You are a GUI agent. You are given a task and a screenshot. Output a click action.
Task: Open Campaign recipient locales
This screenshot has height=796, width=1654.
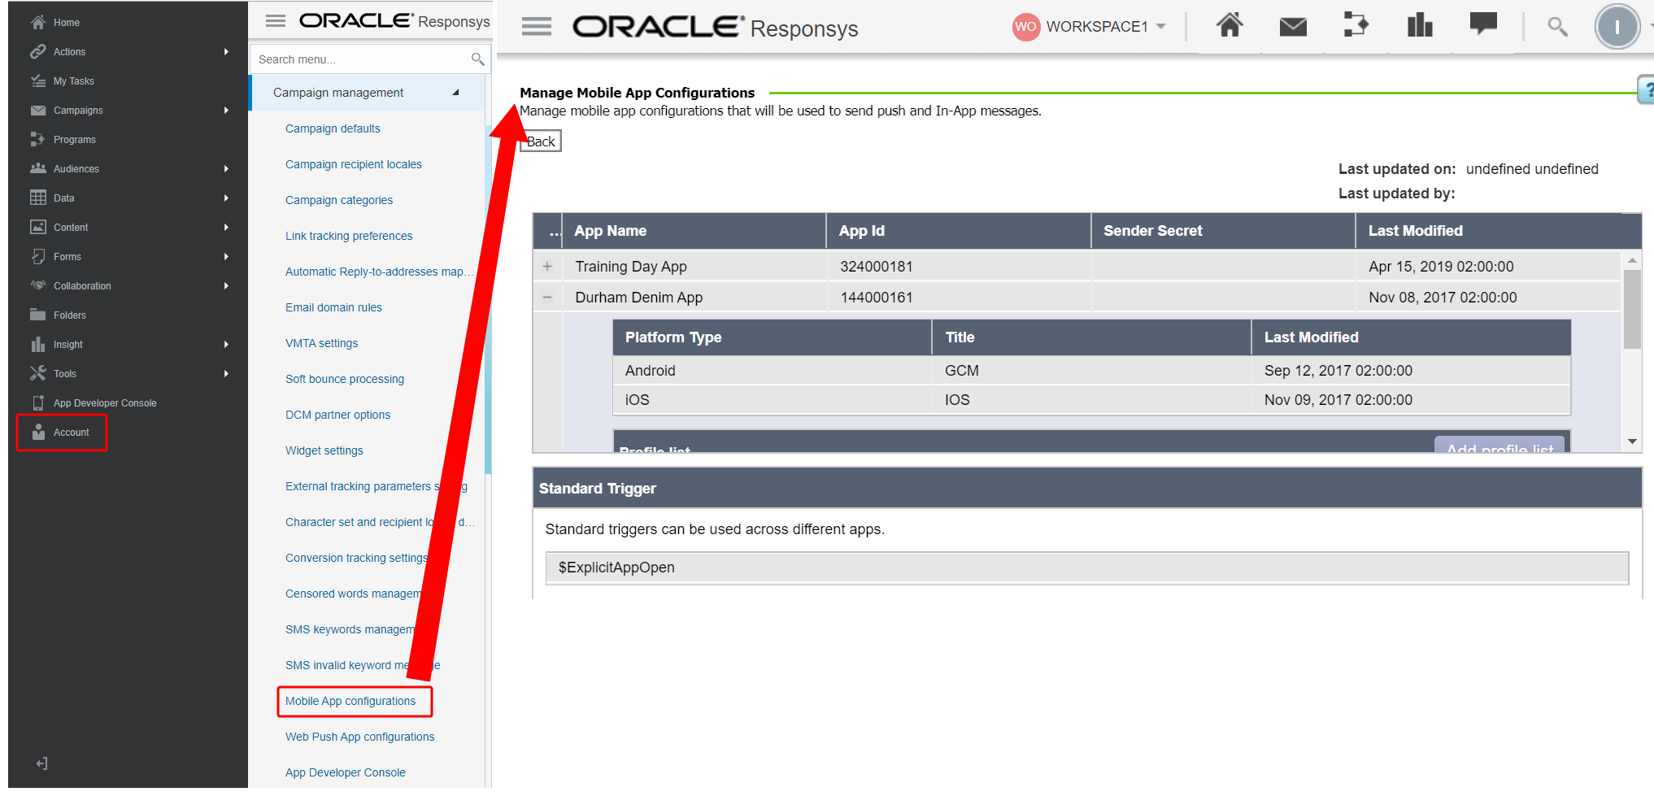(354, 164)
